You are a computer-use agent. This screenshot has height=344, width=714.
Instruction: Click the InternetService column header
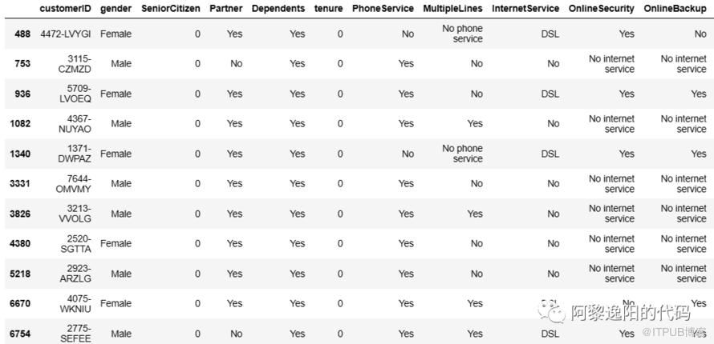(x=525, y=9)
